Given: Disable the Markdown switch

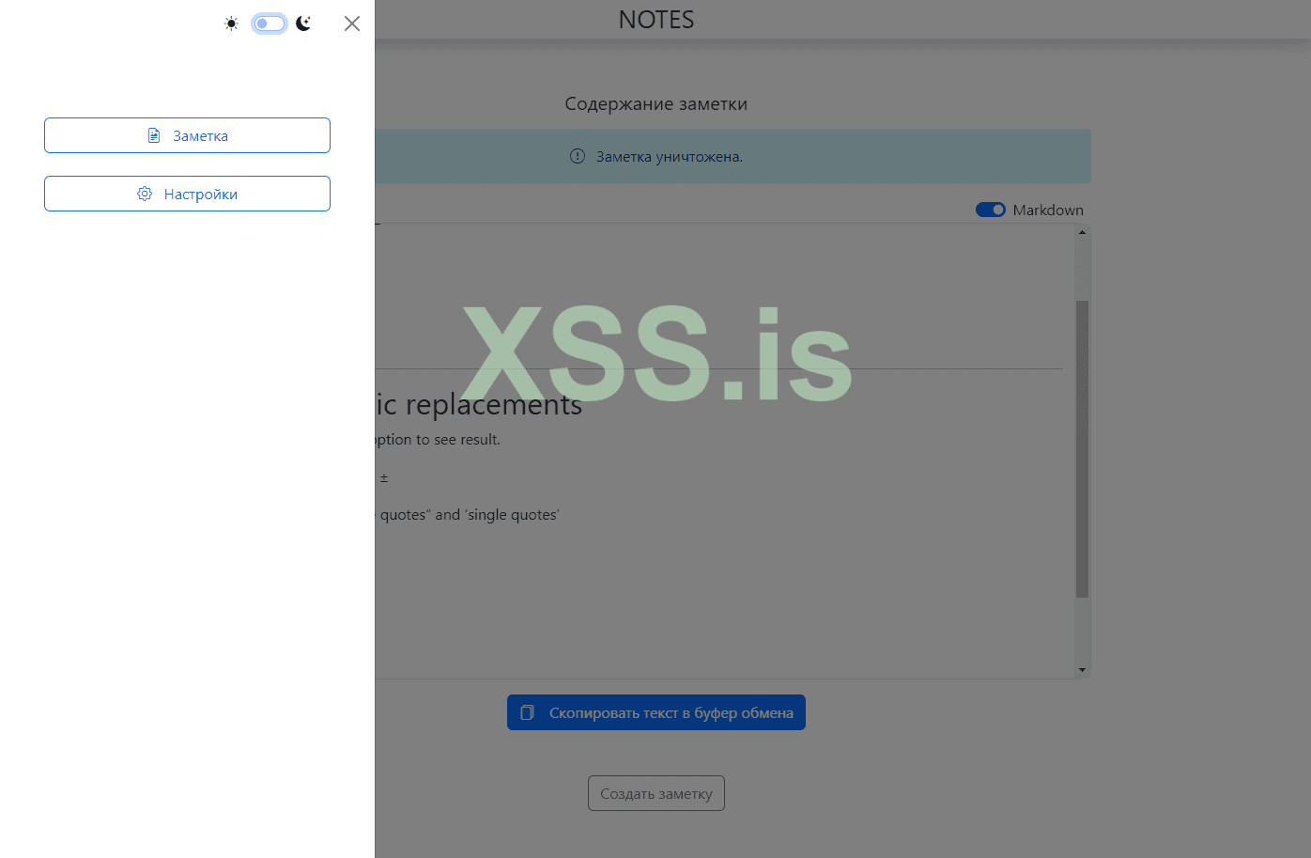Looking at the screenshot, I should point(991,210).
